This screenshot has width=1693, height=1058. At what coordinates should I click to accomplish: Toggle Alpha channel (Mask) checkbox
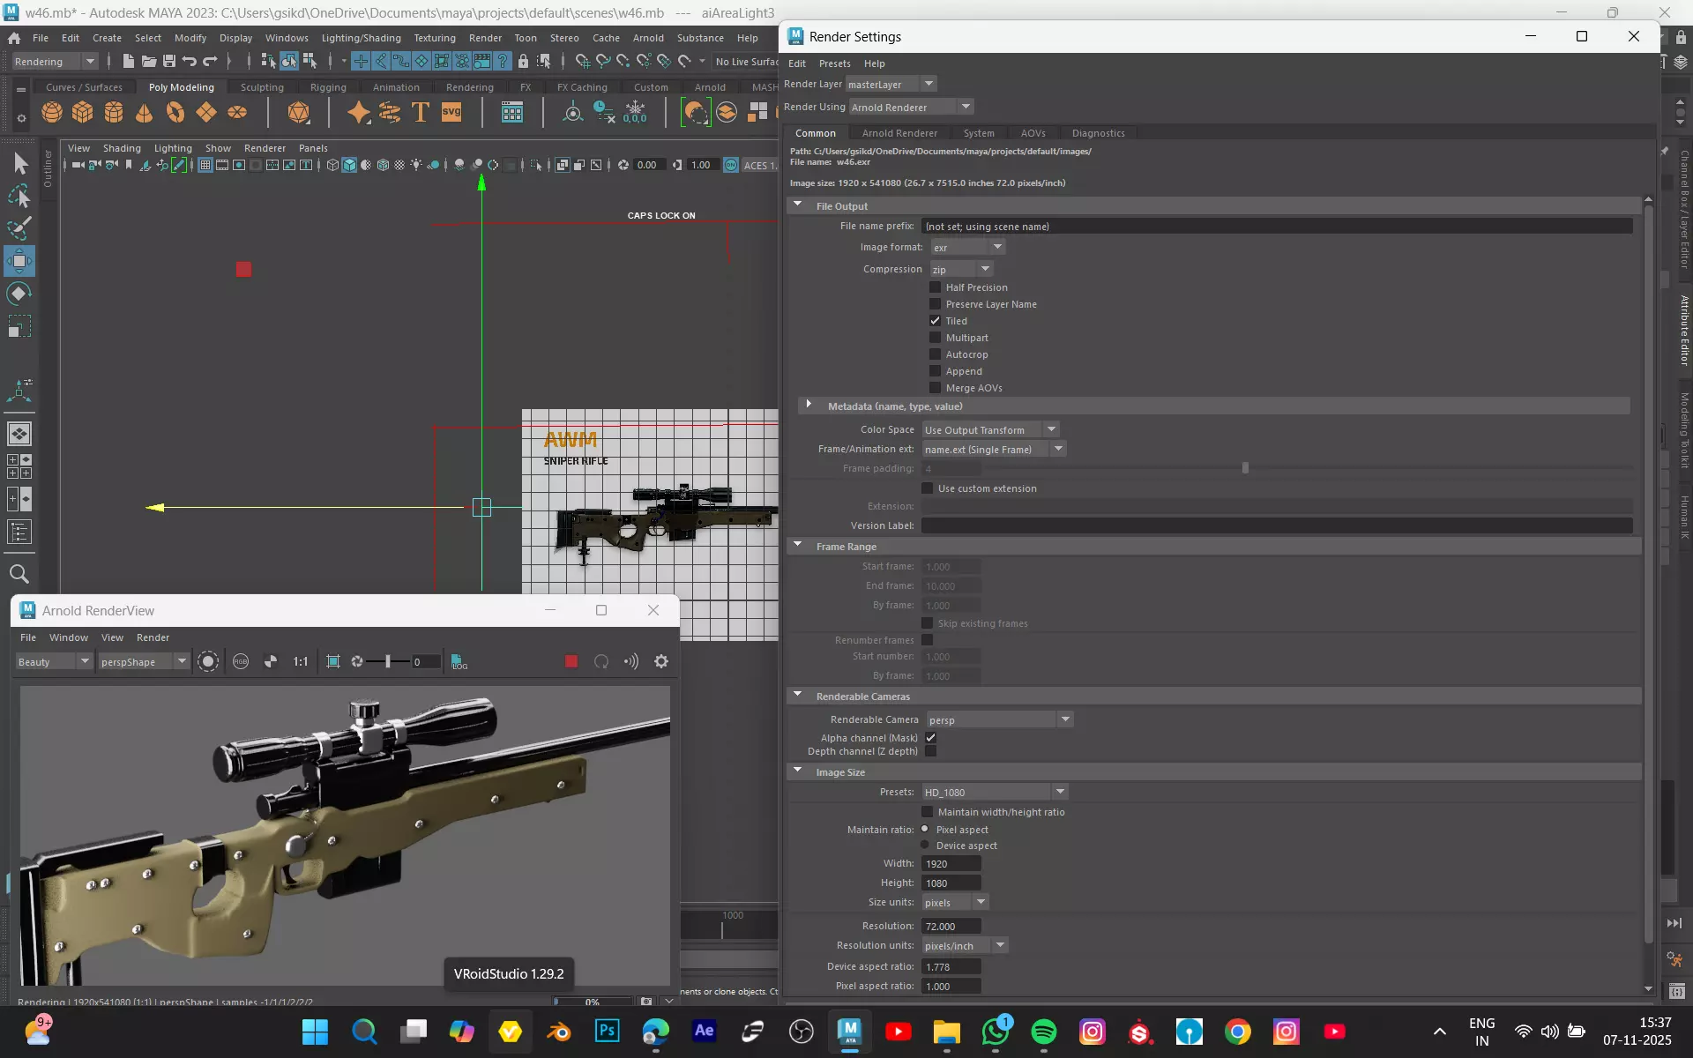tap(930, 738)
